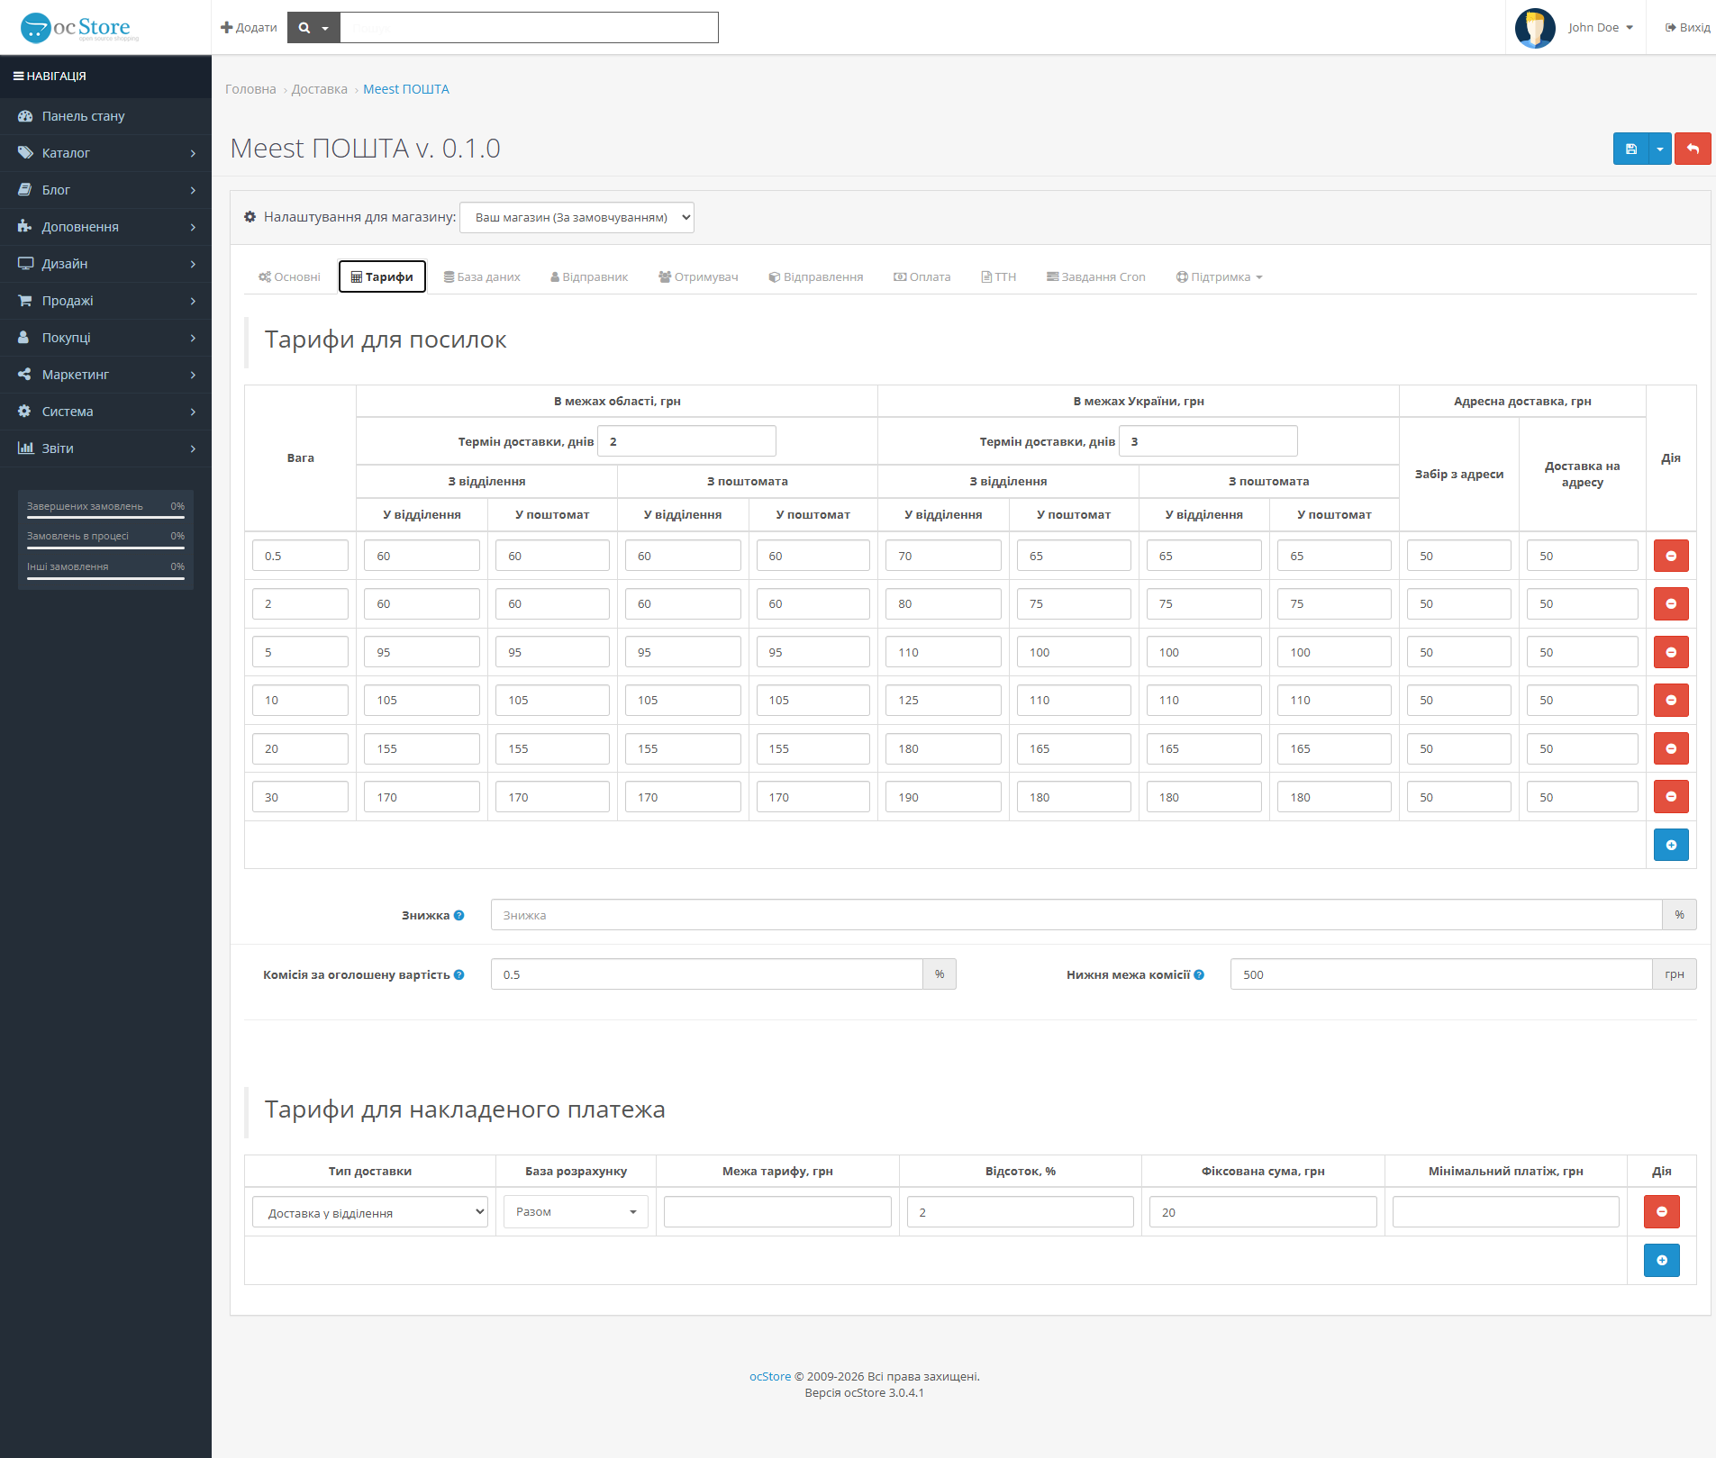
Task: Switch to the База даних tab
Action: coord(482,277)
